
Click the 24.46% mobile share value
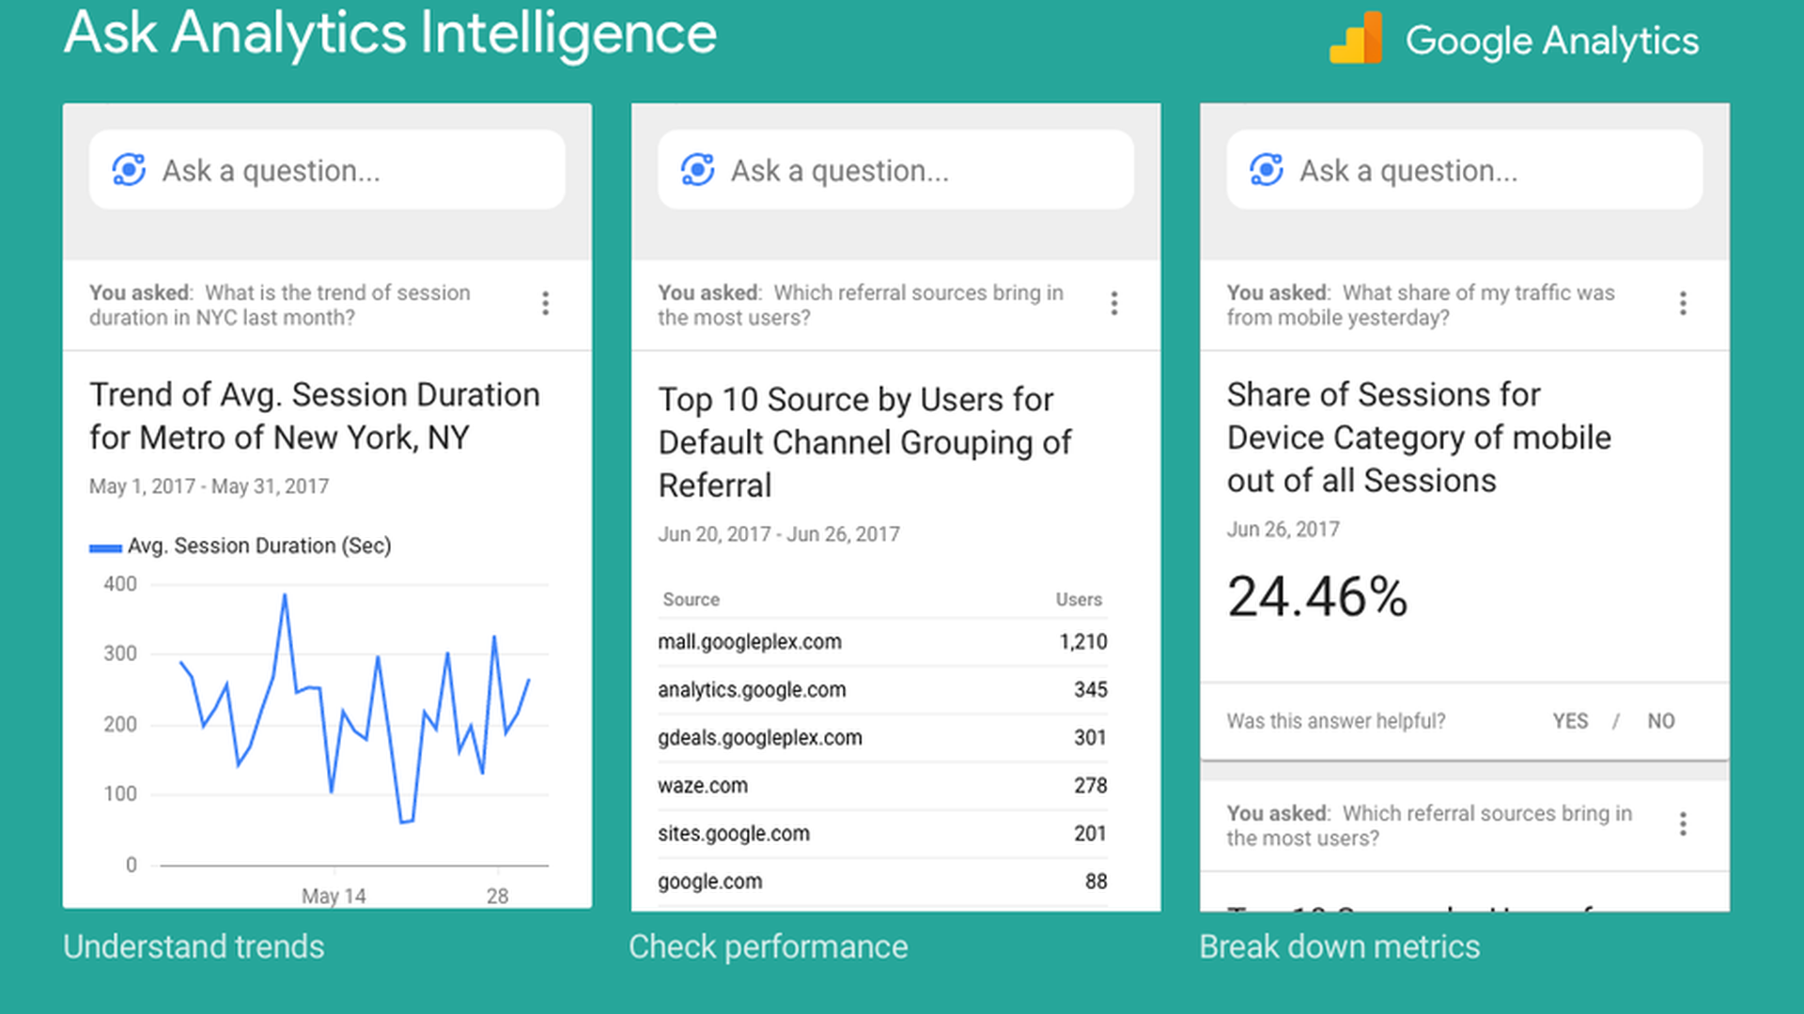click(x=1316, y=597)
